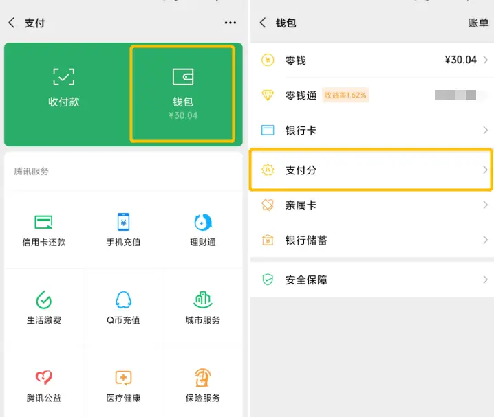Expand the 安全保障 row chevron
This screenshot has width=494, height=417.
[486, 280]
